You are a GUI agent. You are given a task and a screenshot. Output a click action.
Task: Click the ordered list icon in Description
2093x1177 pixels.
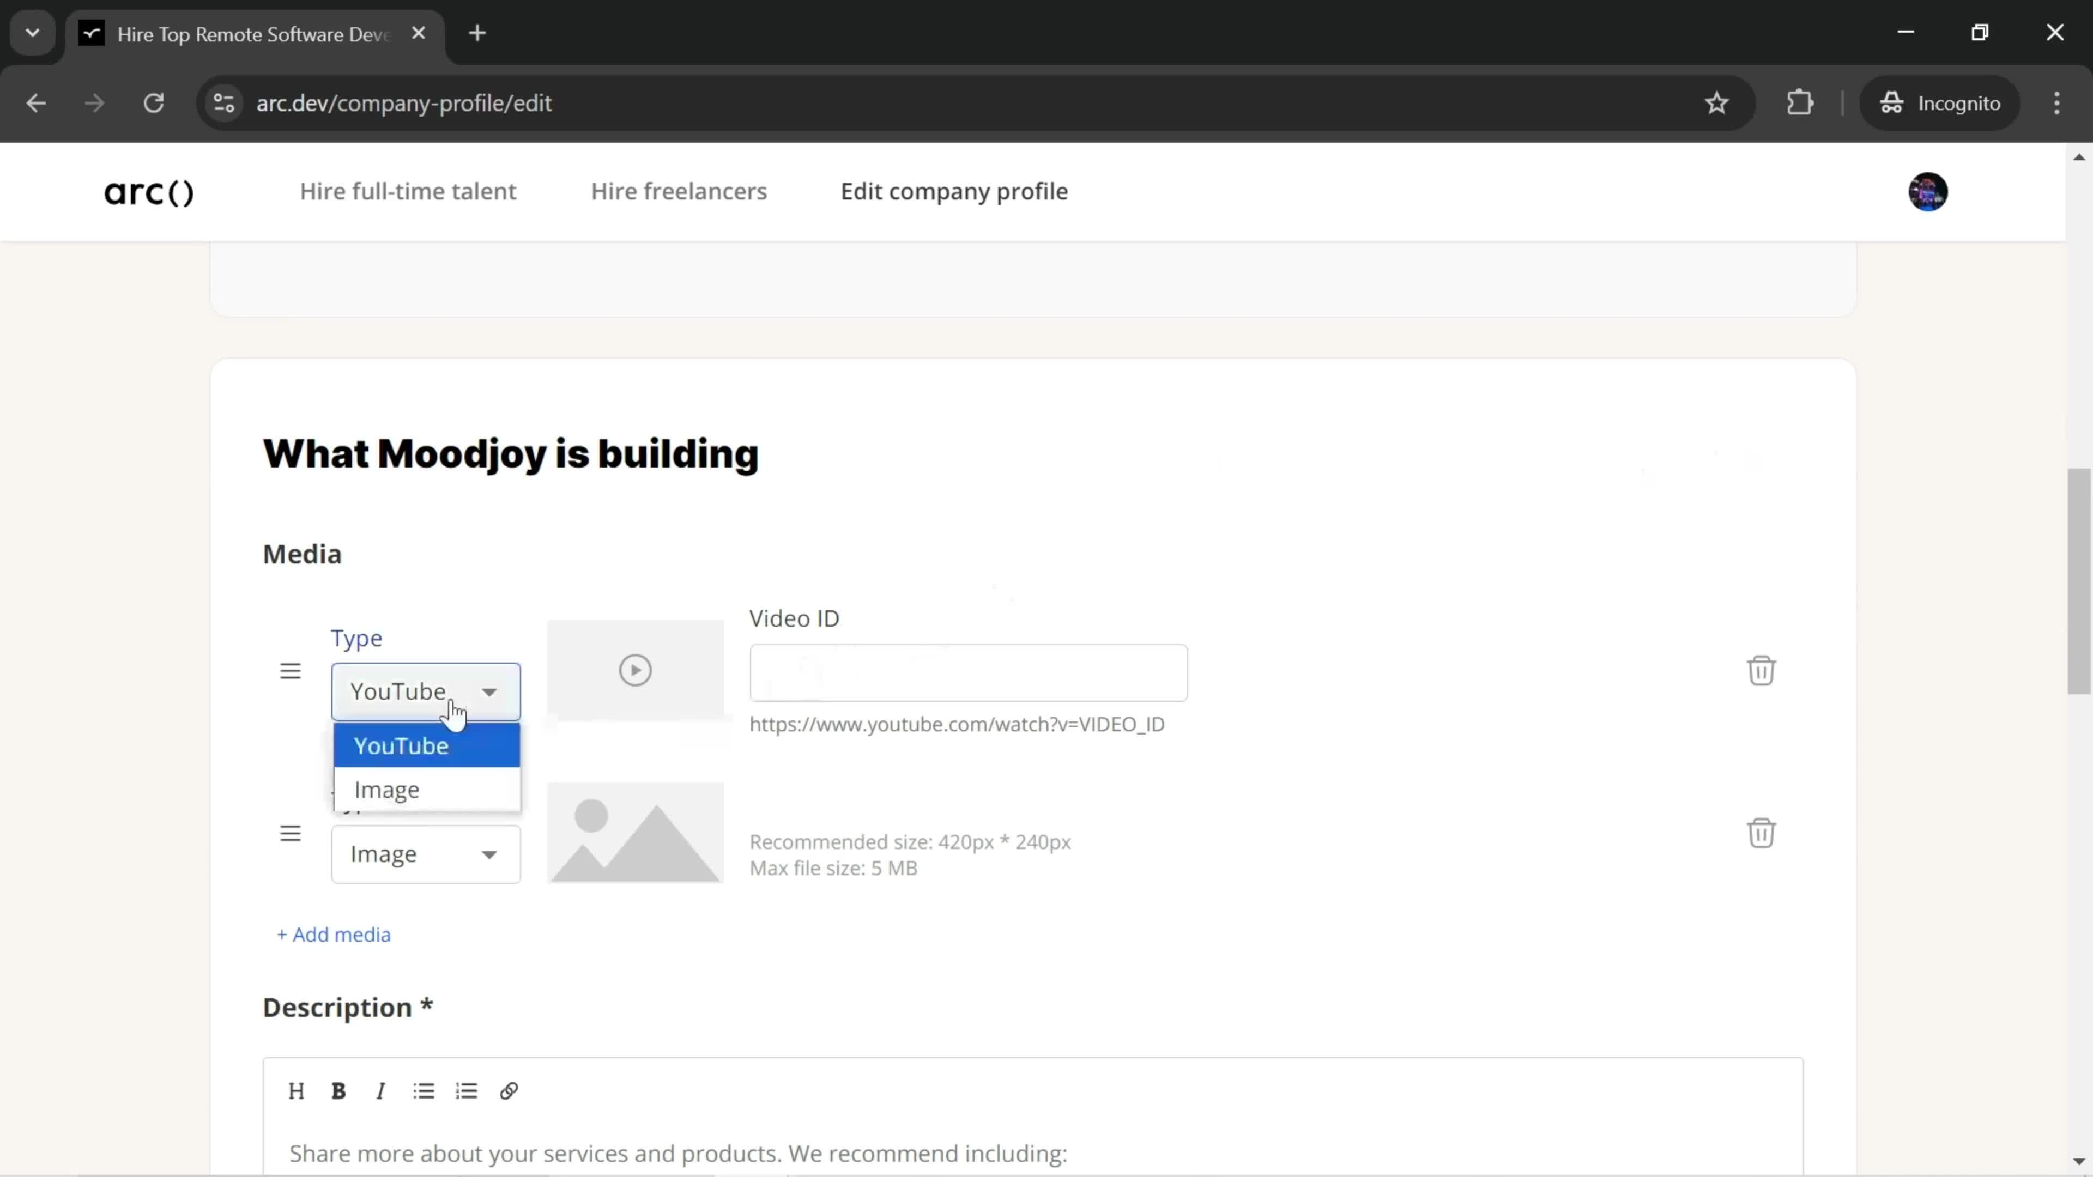tap(467, 1091)
